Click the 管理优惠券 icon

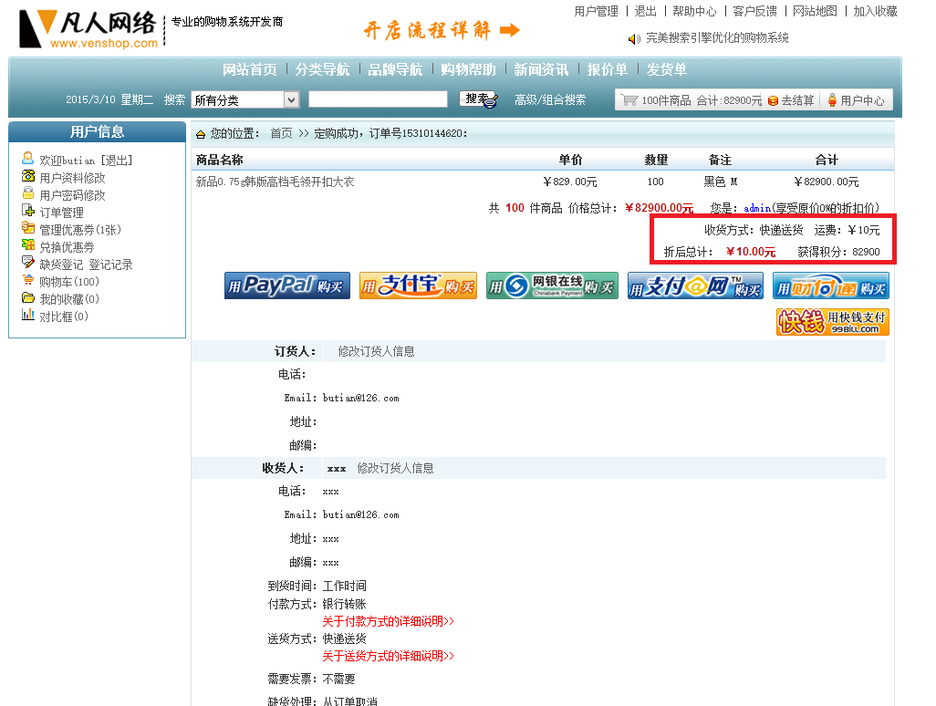(28, 227)
